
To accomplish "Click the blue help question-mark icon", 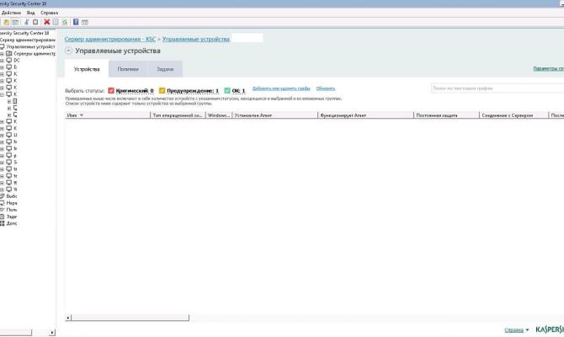I will click(x=76, y=22).
